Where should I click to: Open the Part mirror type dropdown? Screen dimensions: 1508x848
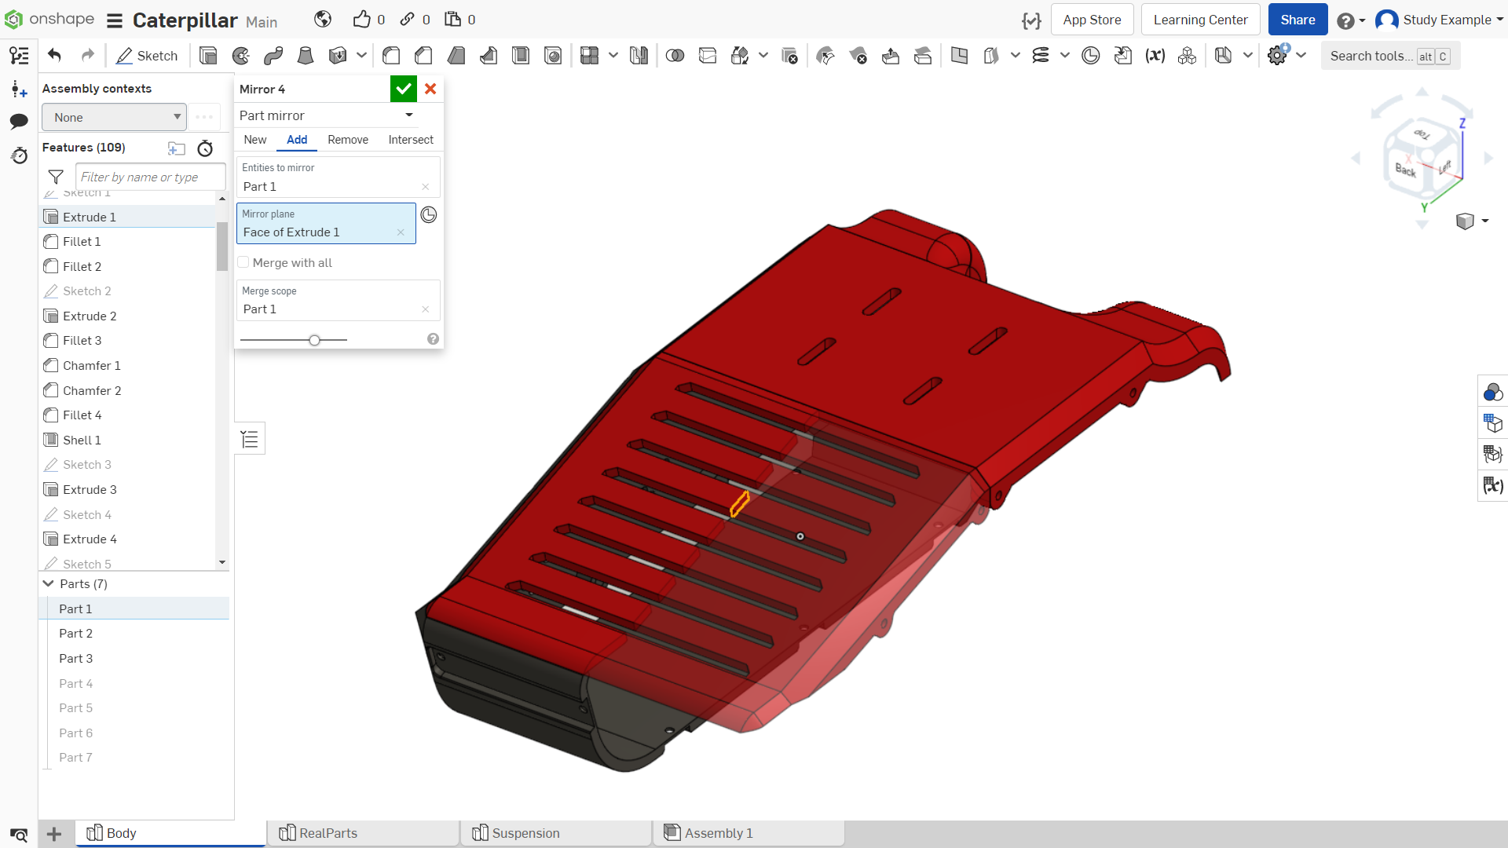327,115
